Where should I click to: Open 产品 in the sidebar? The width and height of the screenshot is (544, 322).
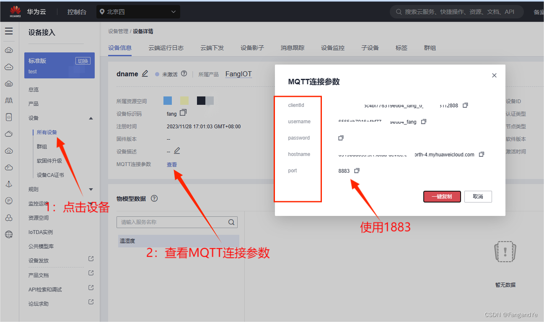coord(34,104)
